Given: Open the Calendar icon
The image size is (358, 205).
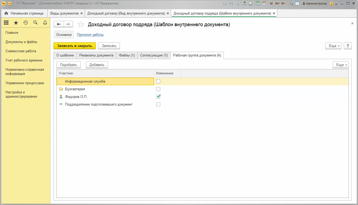Looking at the screenshot, I should [264, 3].
